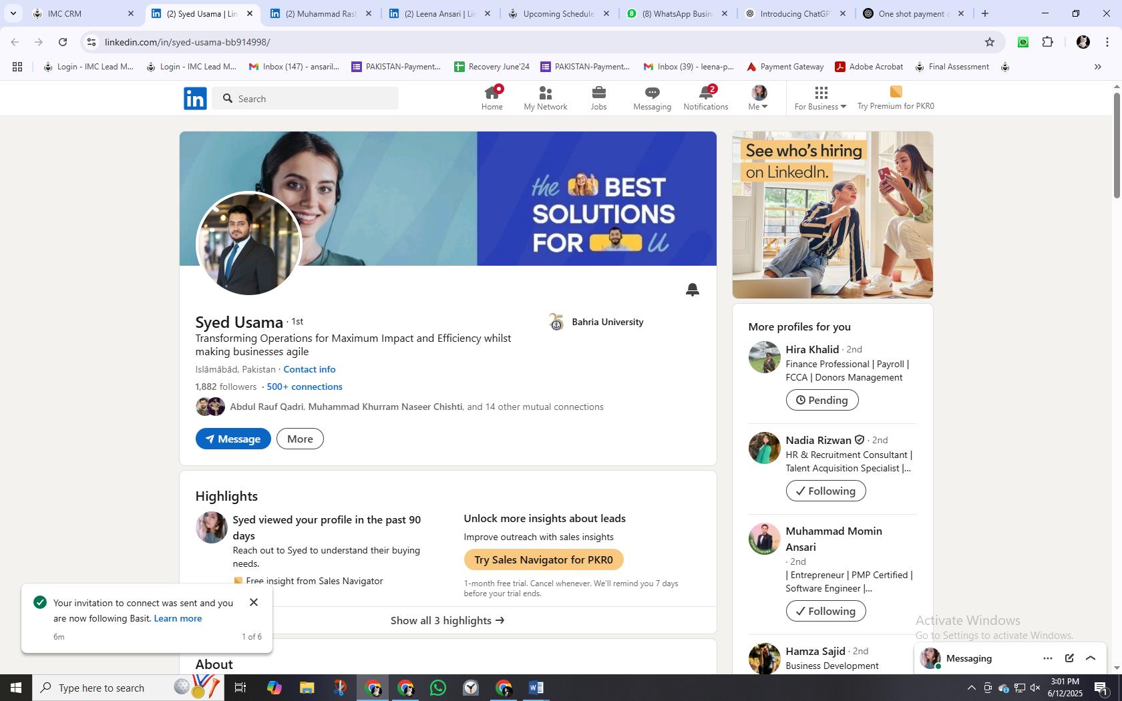1122x701 pixels.
Task: Open Adobe Acrobat bookmark
Action: [869, 67]
